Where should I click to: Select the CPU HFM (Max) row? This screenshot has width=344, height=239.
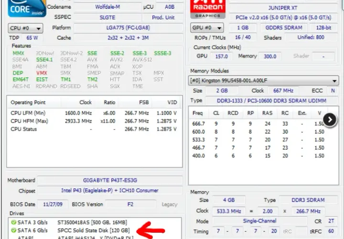(94, 121)
